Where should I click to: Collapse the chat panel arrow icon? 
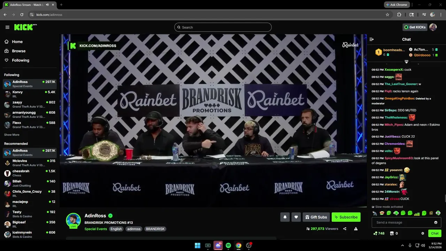coord(371,39)
